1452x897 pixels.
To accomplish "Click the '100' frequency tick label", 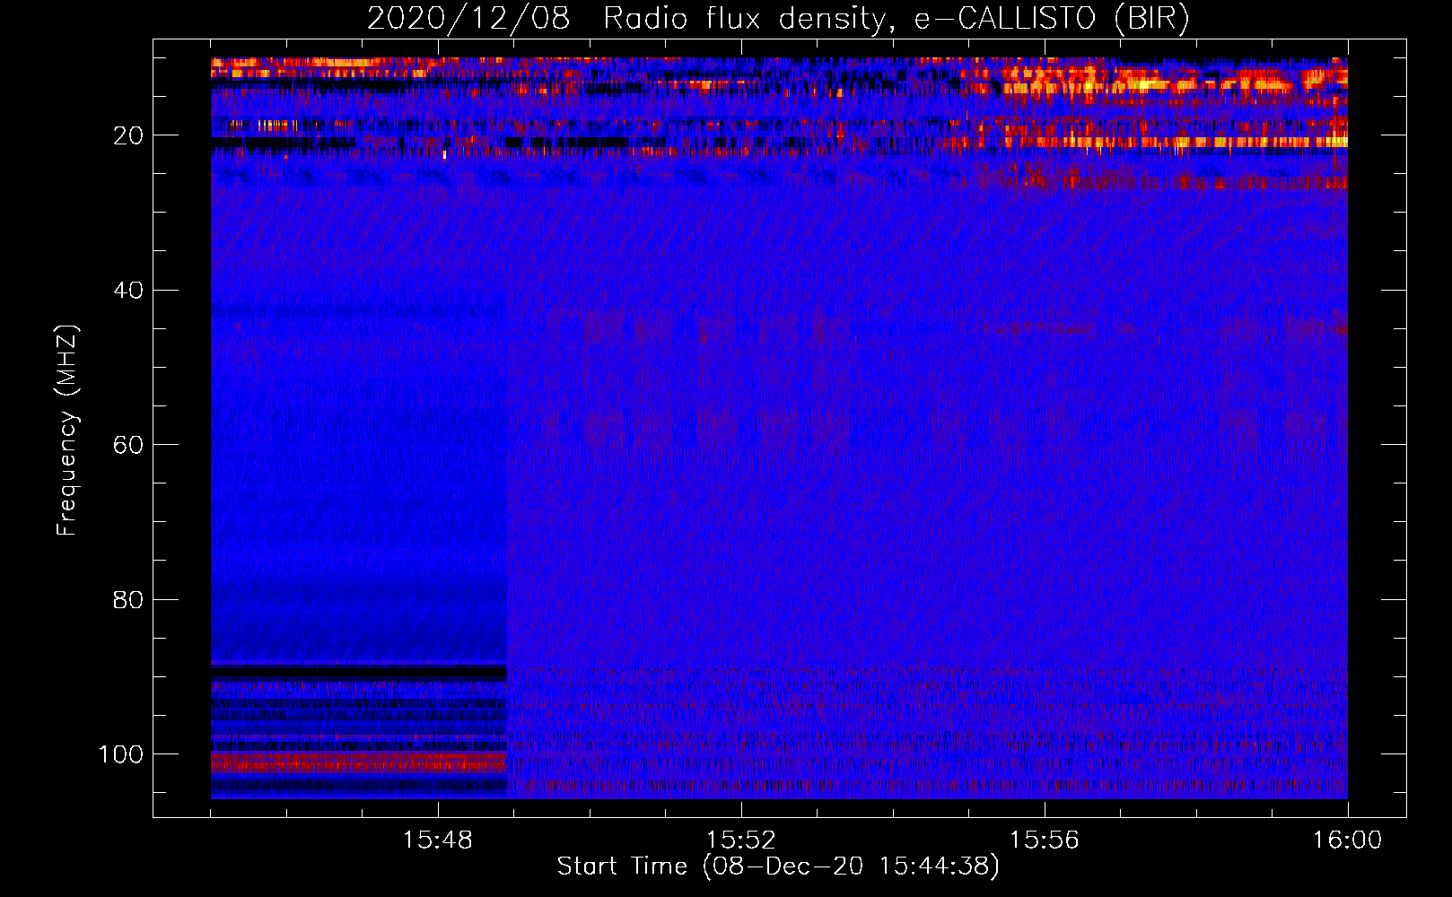I will [121, 754].
